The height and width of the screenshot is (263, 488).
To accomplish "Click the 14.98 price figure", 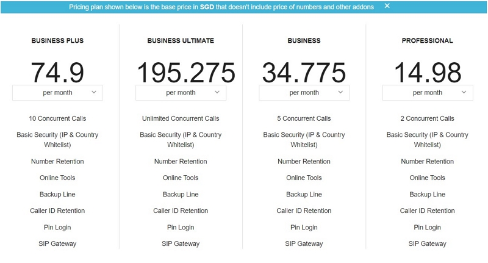I will [x=428, y=73].
